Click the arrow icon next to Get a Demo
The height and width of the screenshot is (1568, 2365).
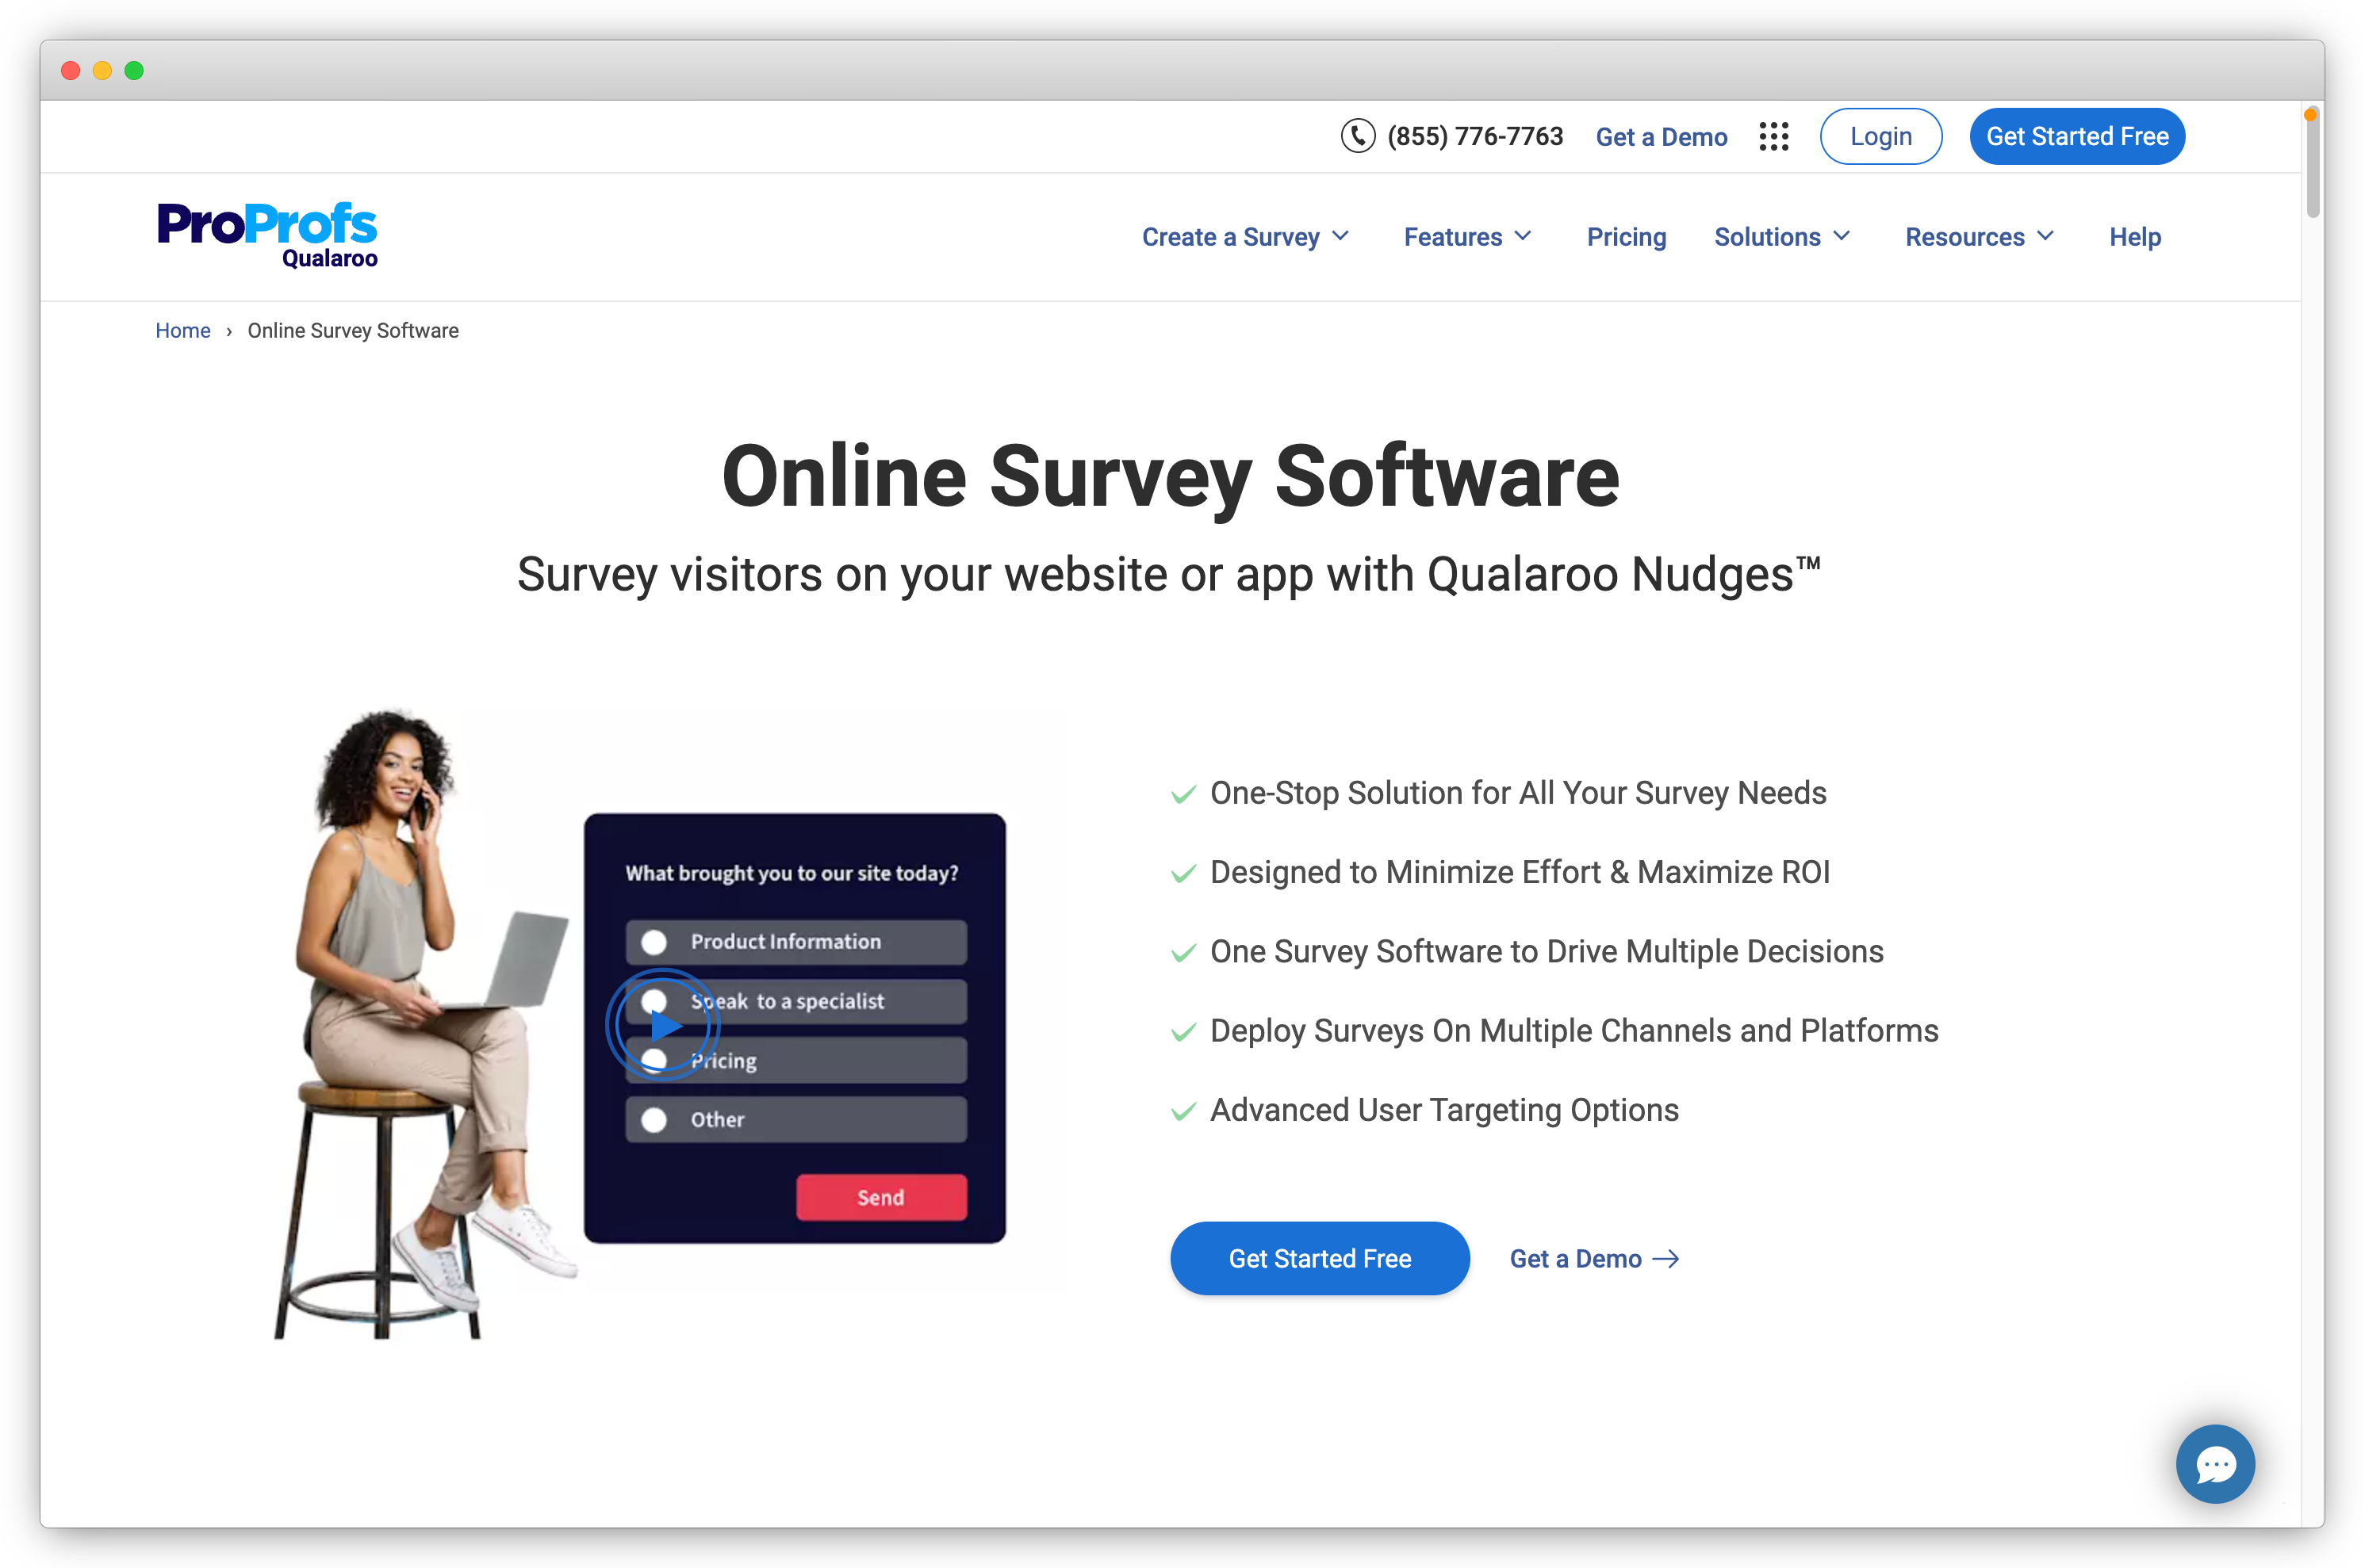click(1672, 1258)
